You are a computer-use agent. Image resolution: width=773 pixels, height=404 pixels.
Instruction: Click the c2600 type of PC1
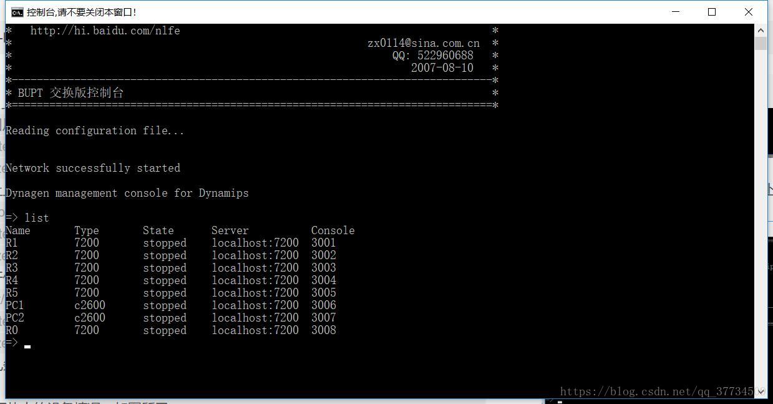point(90,305)
